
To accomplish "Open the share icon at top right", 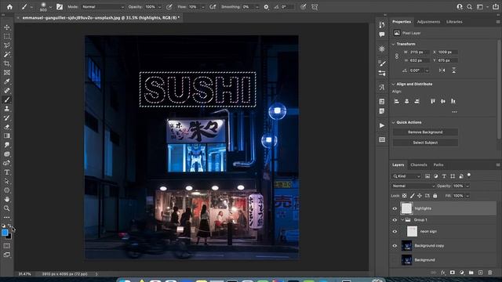I will coord(495,7).
